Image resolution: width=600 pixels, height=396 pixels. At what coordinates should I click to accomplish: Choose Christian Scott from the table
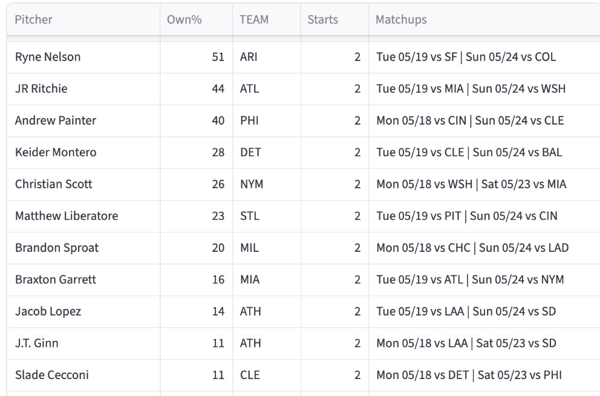coord(54,184)
